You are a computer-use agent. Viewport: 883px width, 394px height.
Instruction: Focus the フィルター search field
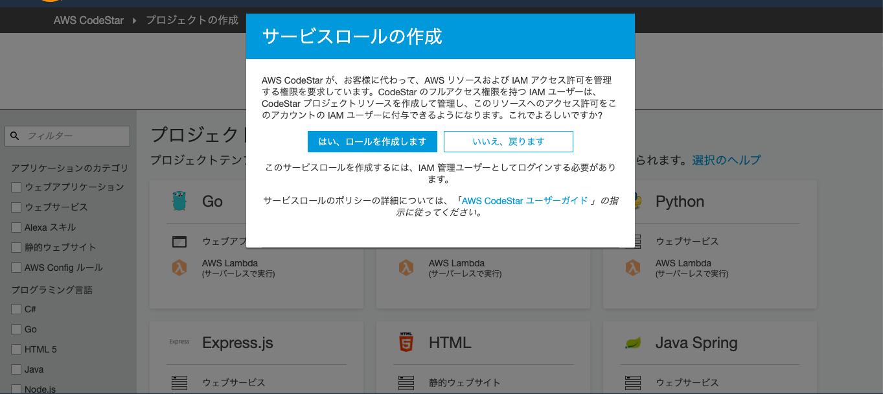click(x=67, y=136)
